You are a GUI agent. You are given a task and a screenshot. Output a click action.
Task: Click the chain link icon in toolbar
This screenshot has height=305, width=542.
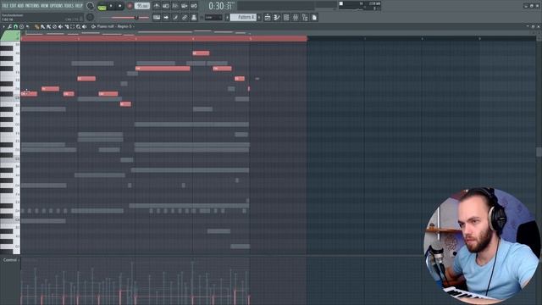click(x=185, y=17)
